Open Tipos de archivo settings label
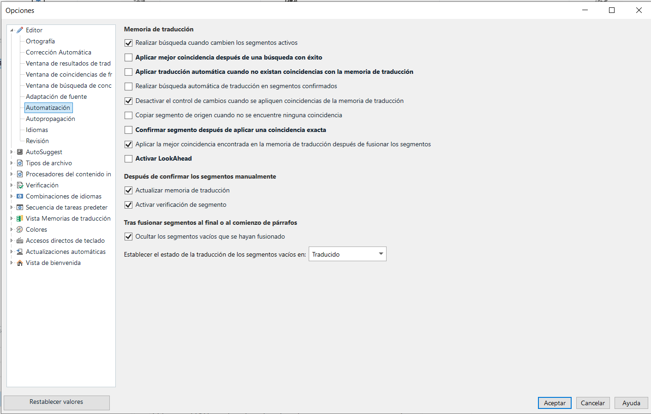651x414 pixels. (49, 163)
